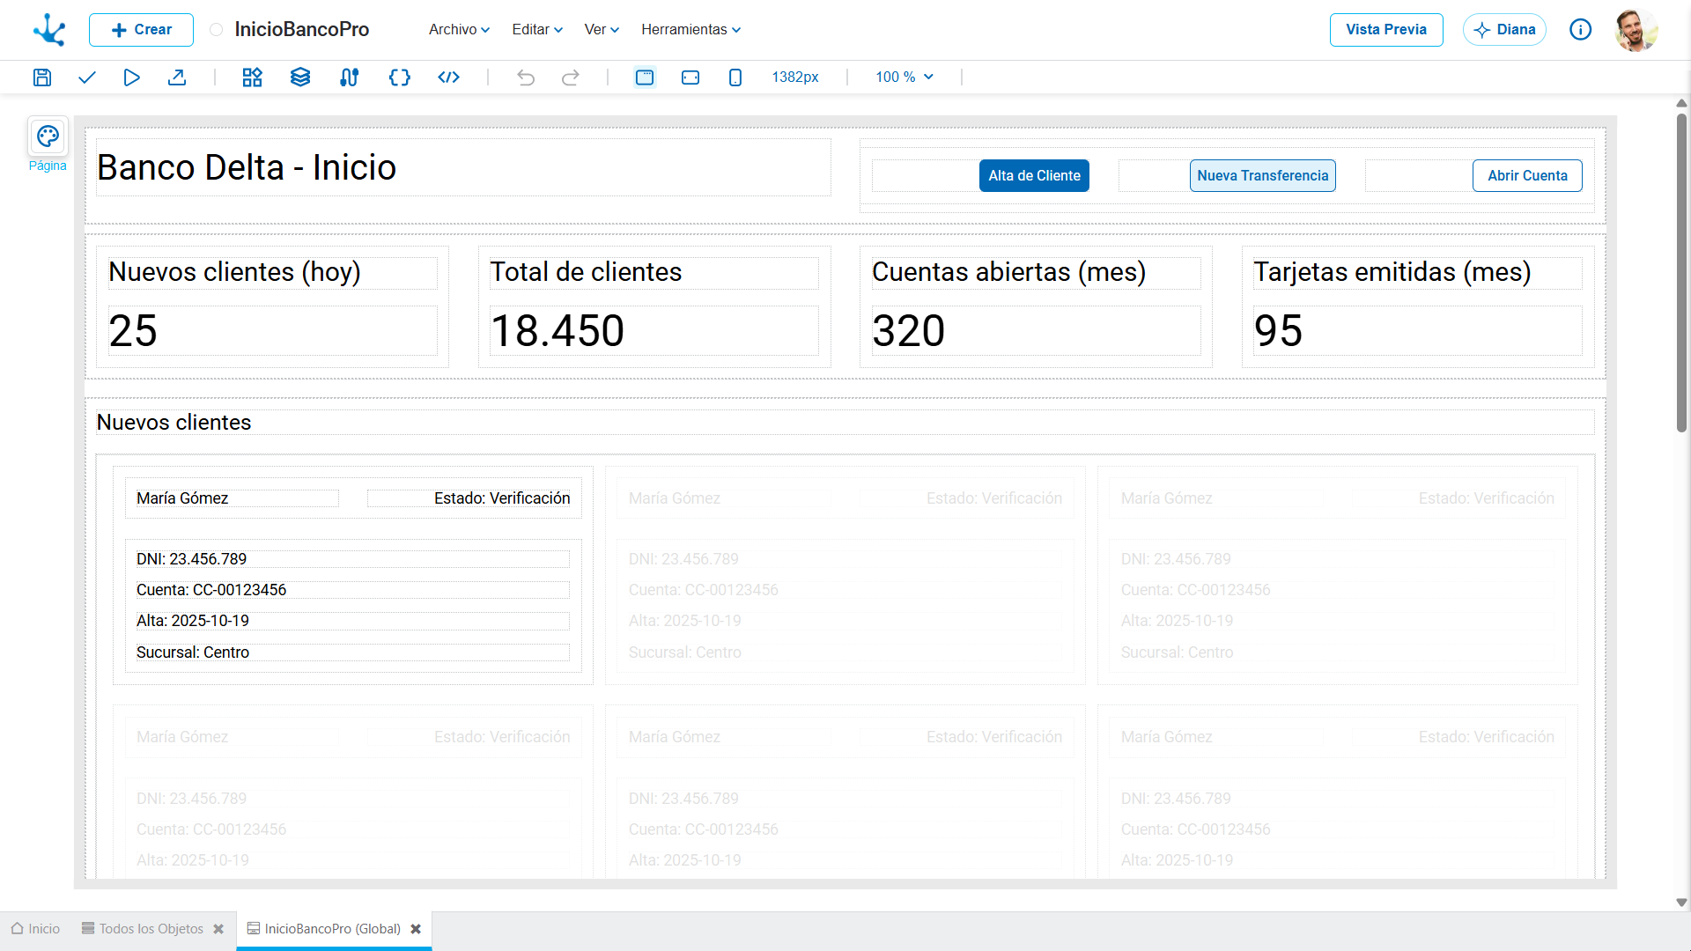The width and height of the screenshot is (1691, 951).
Task: Open the Página palette icon
Action: [48, 136]
